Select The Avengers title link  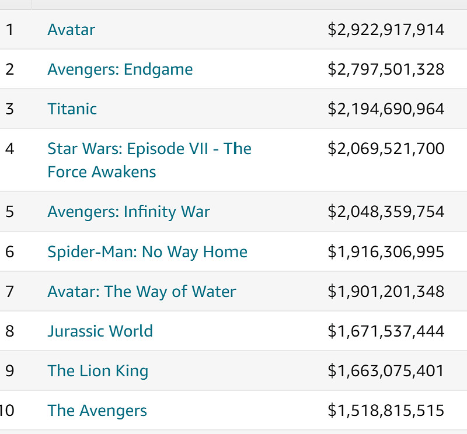(97, 411)
